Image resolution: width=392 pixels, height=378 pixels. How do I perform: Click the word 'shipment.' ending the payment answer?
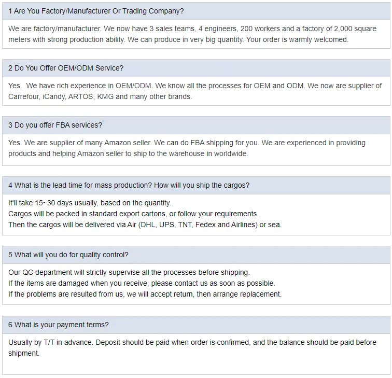pos(24,354)
